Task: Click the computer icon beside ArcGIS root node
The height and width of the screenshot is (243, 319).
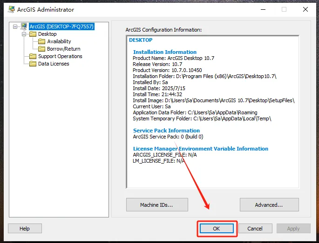Action: [x=24, y=26]
